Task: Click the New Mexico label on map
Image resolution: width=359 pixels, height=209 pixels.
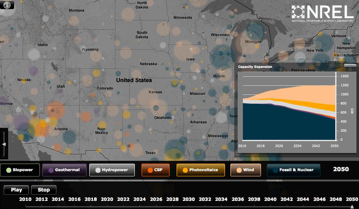Action: coord(101,130)
